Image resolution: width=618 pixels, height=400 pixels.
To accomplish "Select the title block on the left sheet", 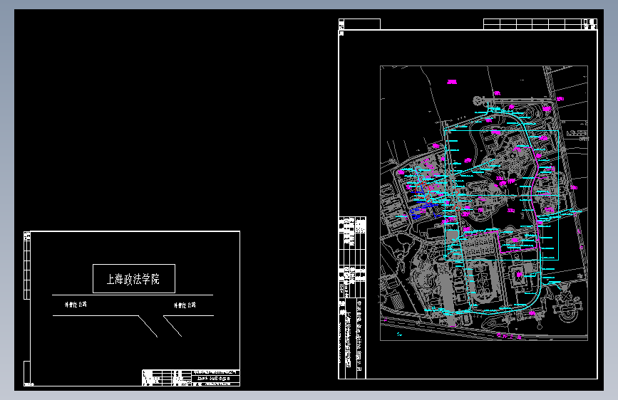I will click(x=191, y=378).
